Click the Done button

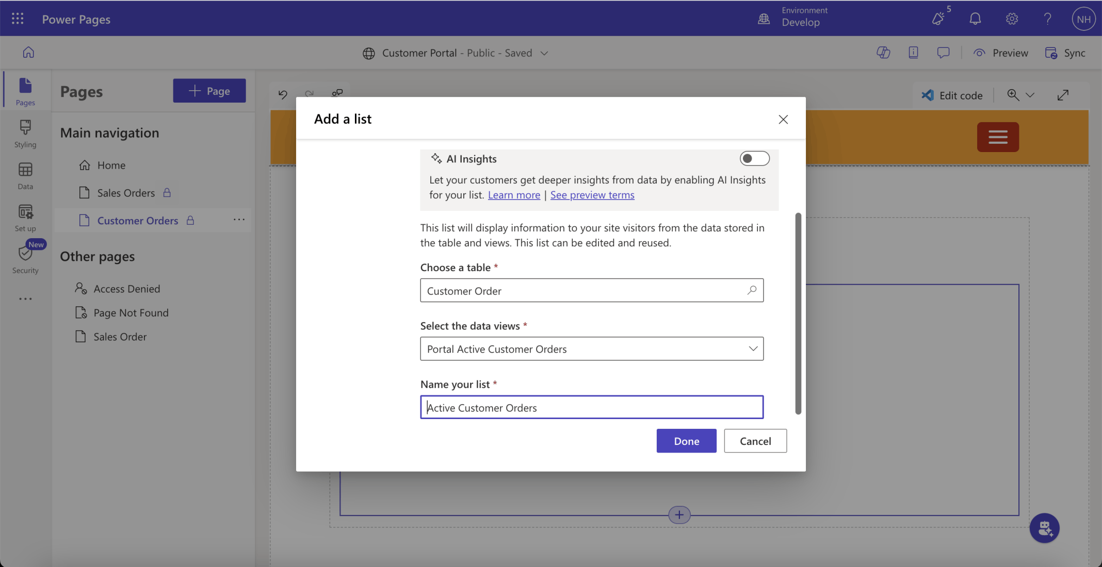686,441
